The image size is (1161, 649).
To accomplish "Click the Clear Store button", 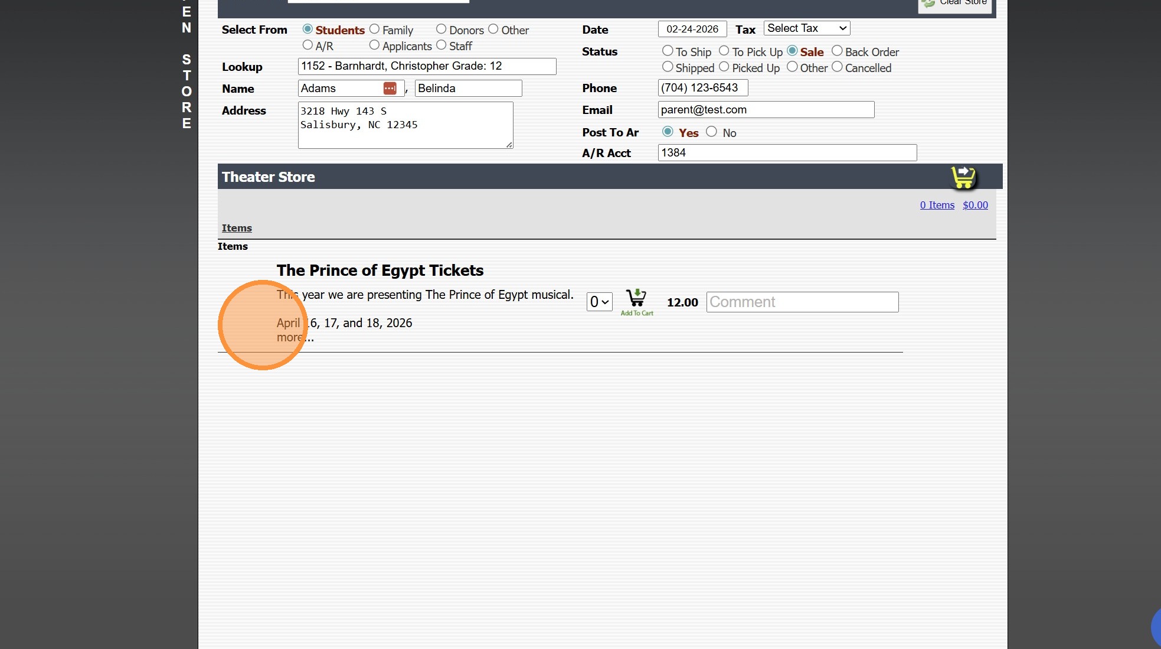I will click(955, 4).
